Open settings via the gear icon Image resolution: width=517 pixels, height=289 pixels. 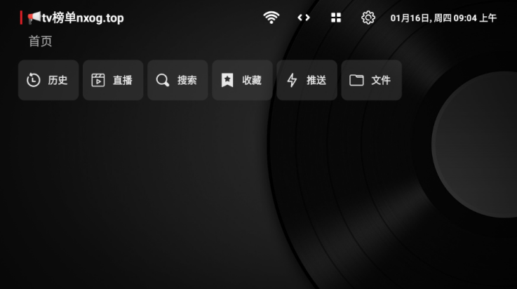pyautogui.click(x=368, y=18)
